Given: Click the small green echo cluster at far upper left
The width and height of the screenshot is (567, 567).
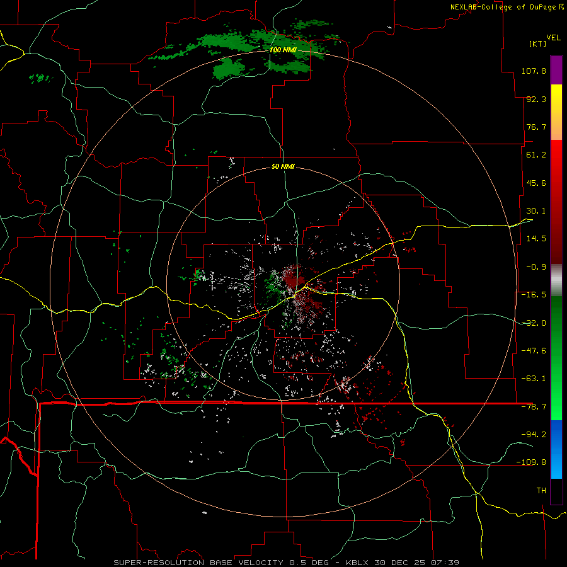Looking at the screenshot, I should point(41,77).
